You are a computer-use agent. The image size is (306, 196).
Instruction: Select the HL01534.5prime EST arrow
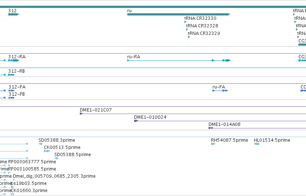point(256,144)
